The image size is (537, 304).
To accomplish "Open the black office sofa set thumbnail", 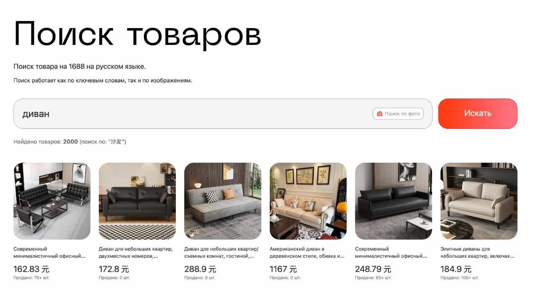I will 52,201.
